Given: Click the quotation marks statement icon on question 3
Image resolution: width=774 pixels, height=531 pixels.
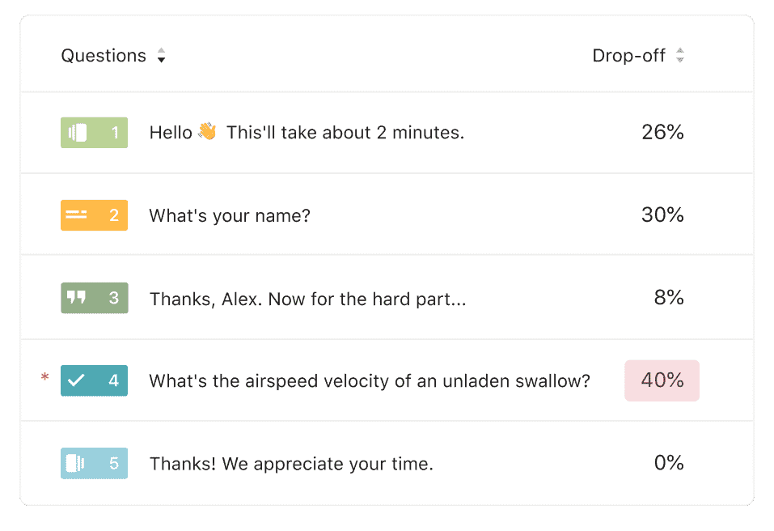Looking at the screenshot, I should 77,297.
